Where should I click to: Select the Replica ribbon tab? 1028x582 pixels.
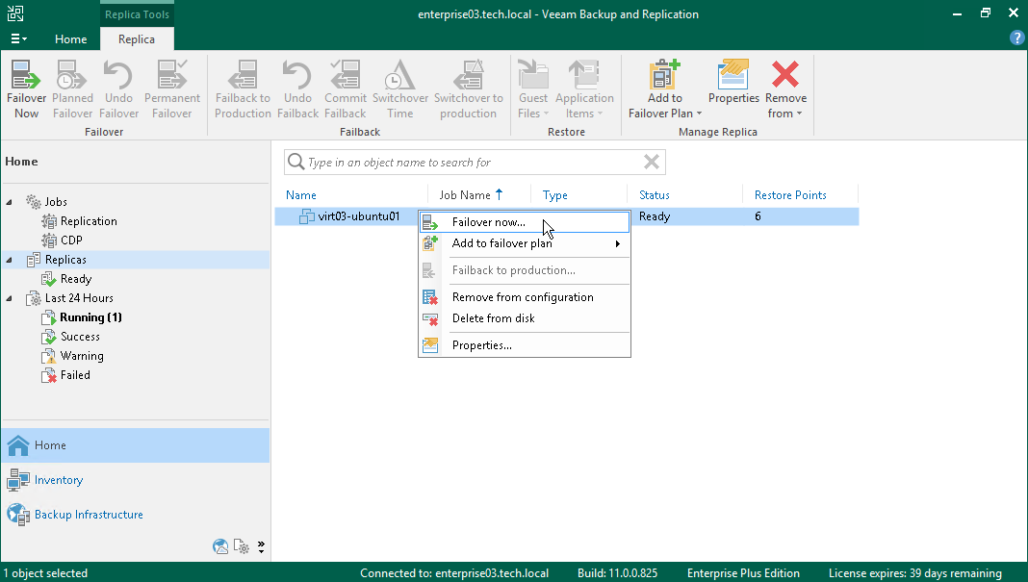pyautogui.click(x=137, y=39)
